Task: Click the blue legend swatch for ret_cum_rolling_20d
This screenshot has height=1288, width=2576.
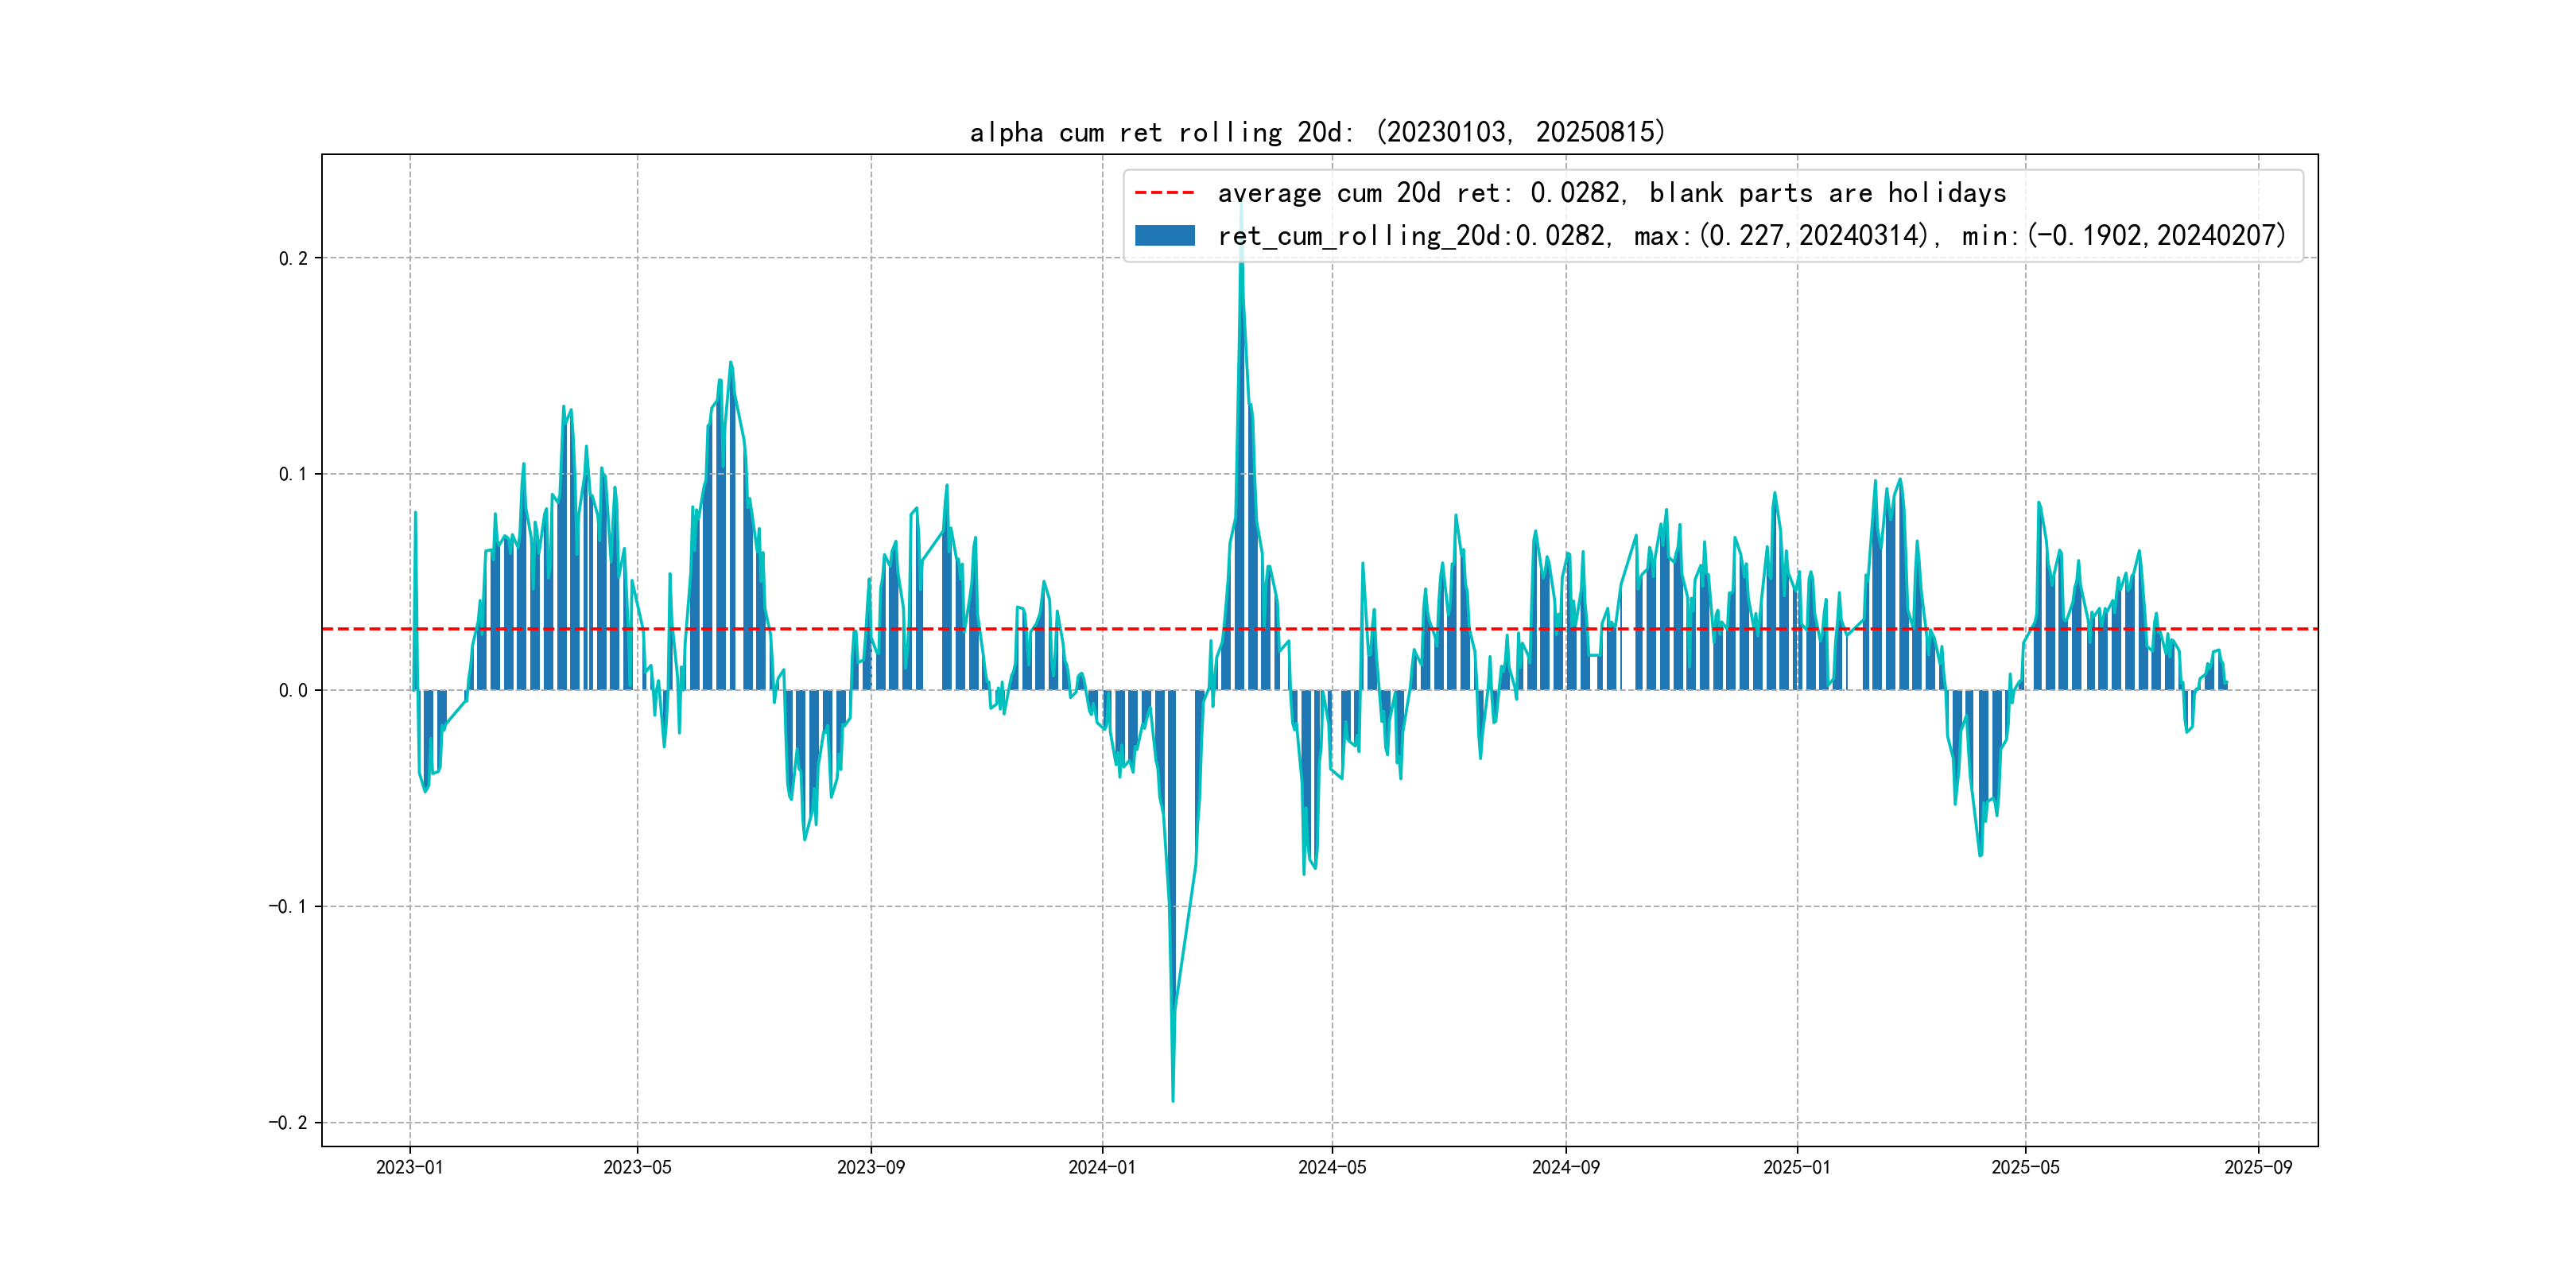Action: tap(1164, 236)
